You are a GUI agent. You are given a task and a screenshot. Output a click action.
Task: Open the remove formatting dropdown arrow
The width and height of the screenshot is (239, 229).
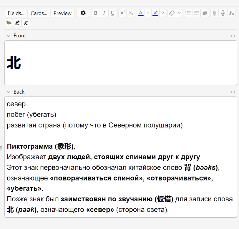[179, 13]
